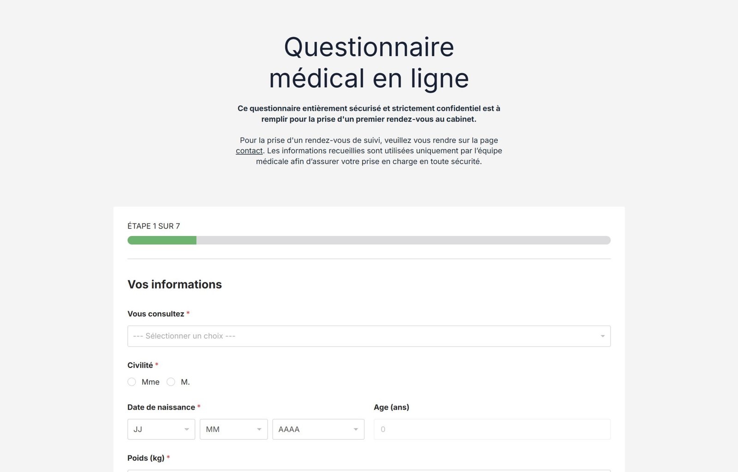Click the ÉTAPE 1 SUR 7 step indicator
738x472 pixels.
[x=154, y=226]
